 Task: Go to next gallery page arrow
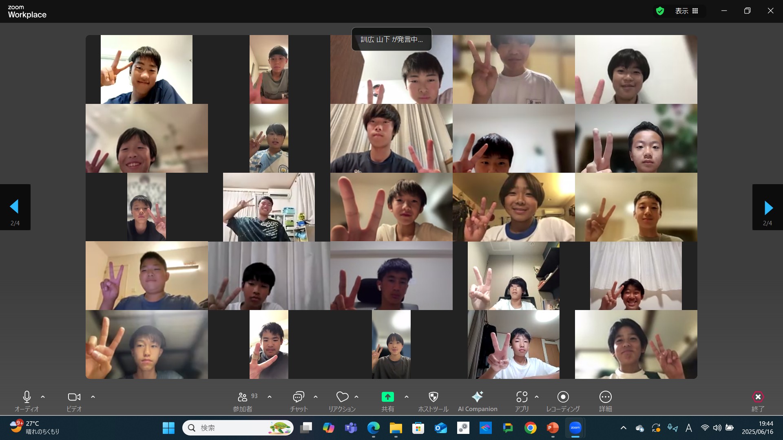coord(768,207)
